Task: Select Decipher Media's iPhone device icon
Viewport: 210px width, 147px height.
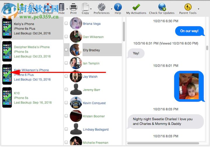Action: pyautogui.click(x=7, y=51)
